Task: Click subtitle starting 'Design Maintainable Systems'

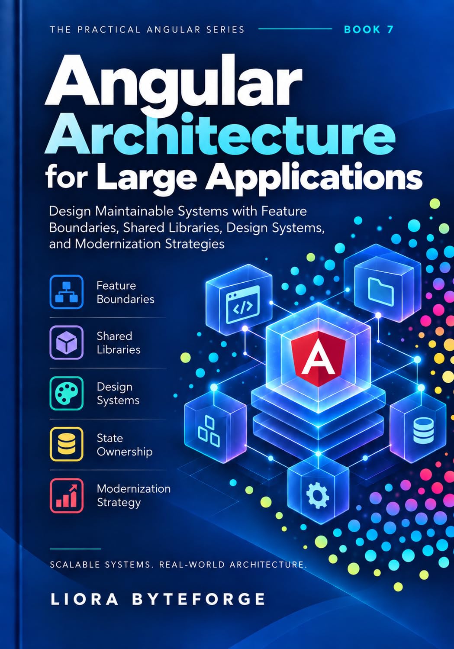Action: coord(187,227)
